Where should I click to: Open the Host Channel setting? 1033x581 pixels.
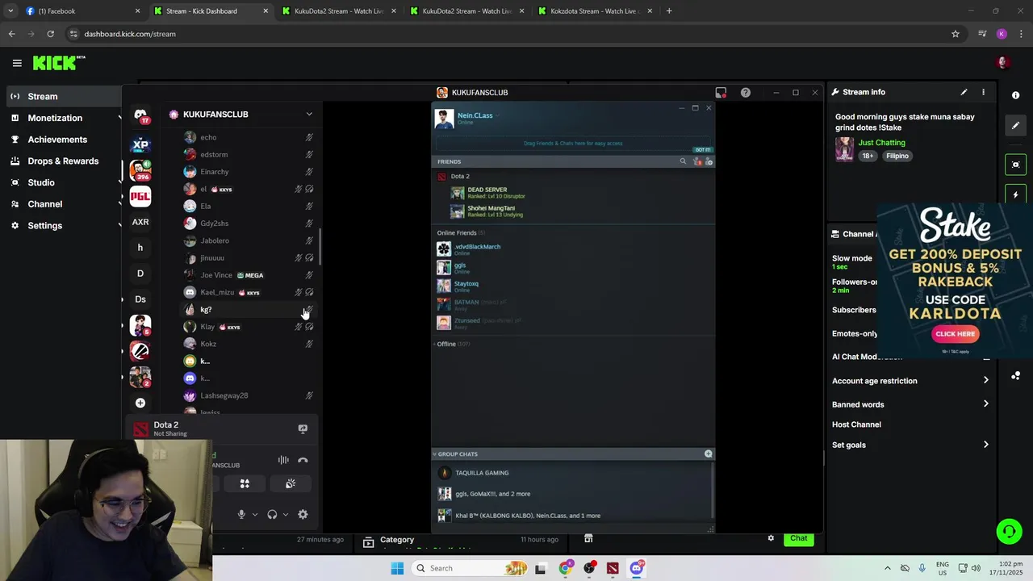click(x=856, y=424)
